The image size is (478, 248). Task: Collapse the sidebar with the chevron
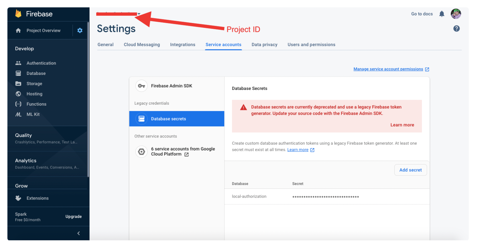click(x=78, y=233)
